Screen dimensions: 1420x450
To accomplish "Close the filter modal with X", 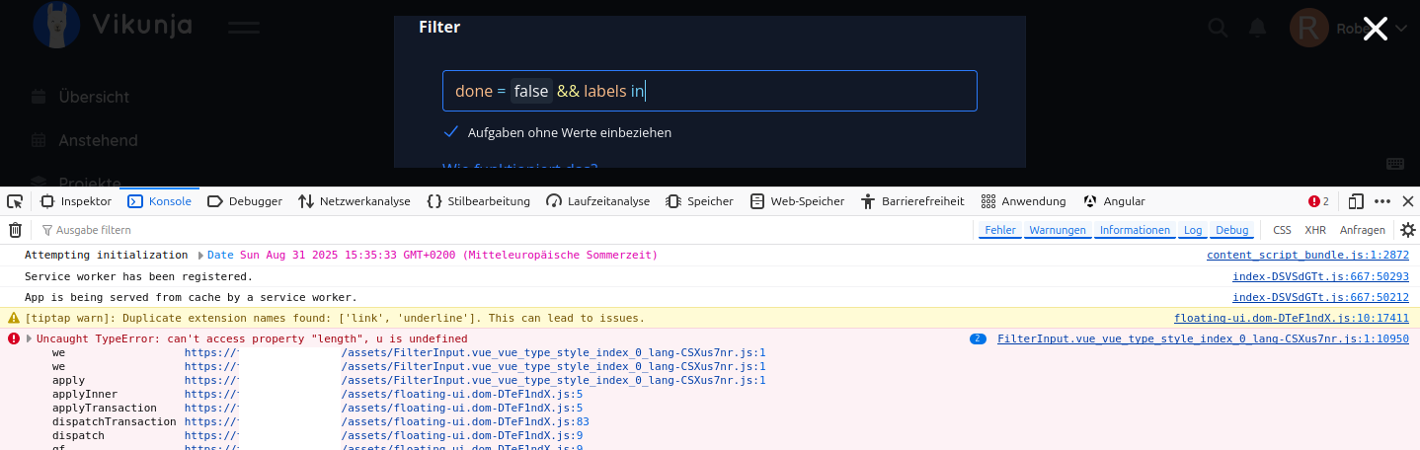I will (1375, 29).
